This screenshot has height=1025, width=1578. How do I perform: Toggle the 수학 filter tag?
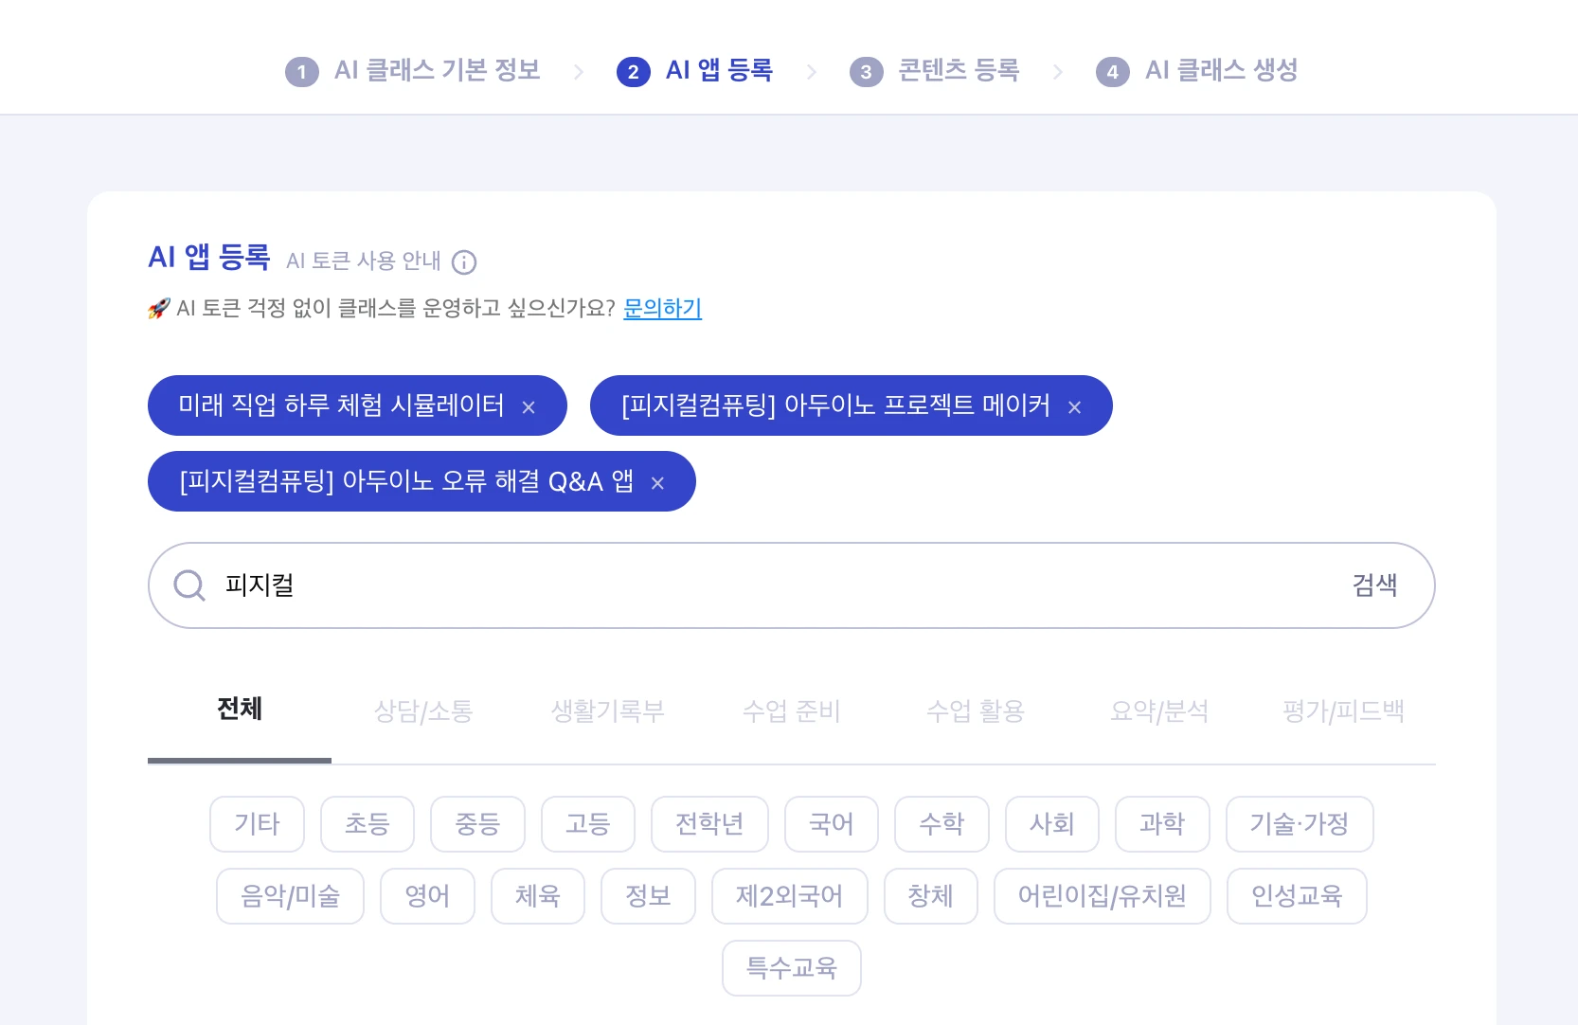(x=941, y=824)
